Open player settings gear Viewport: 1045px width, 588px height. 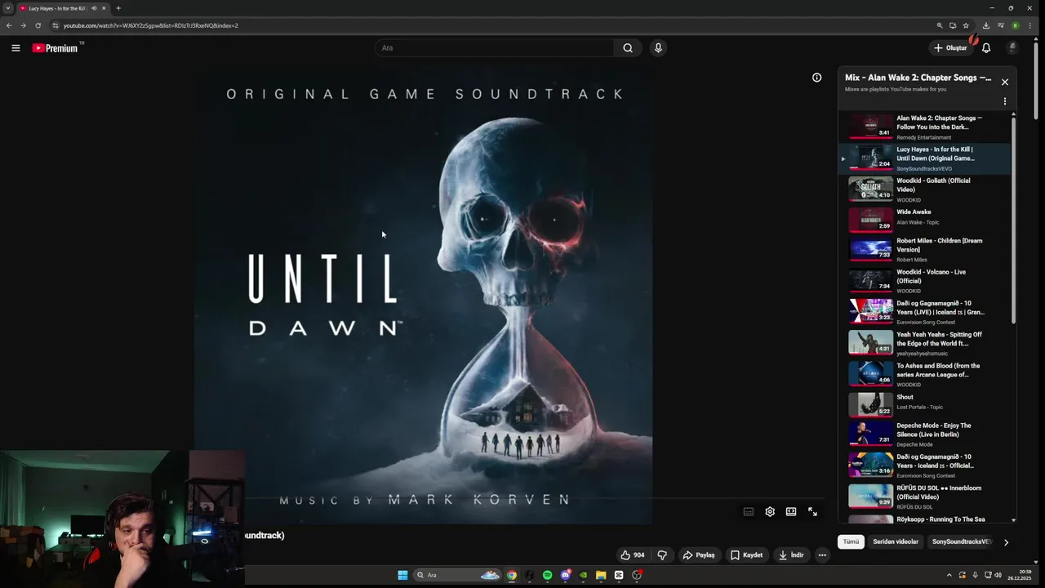pos(770,512)
